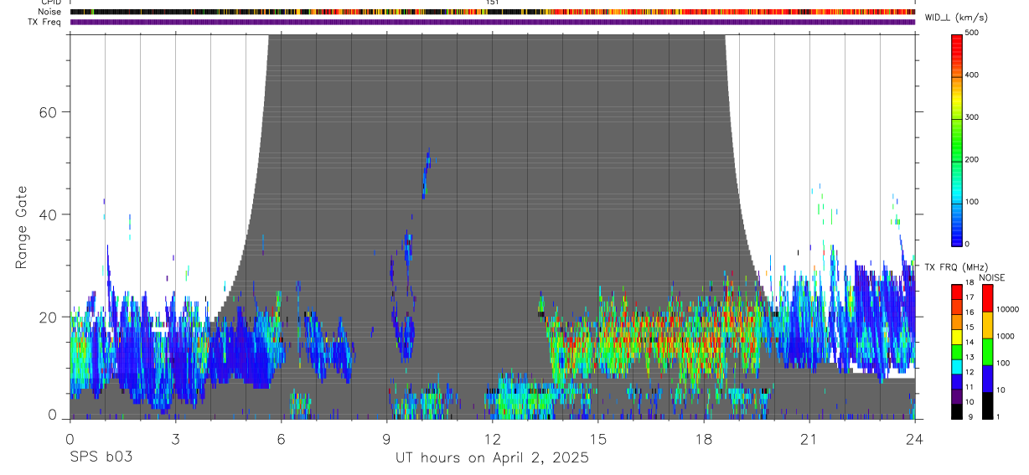
Task: Click the 10000 tick on the NOISE legend
Action: (1006, 309)
